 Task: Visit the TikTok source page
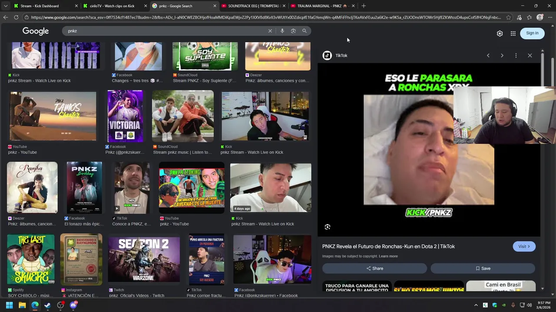pyautogui.click(x=524, y=247)
